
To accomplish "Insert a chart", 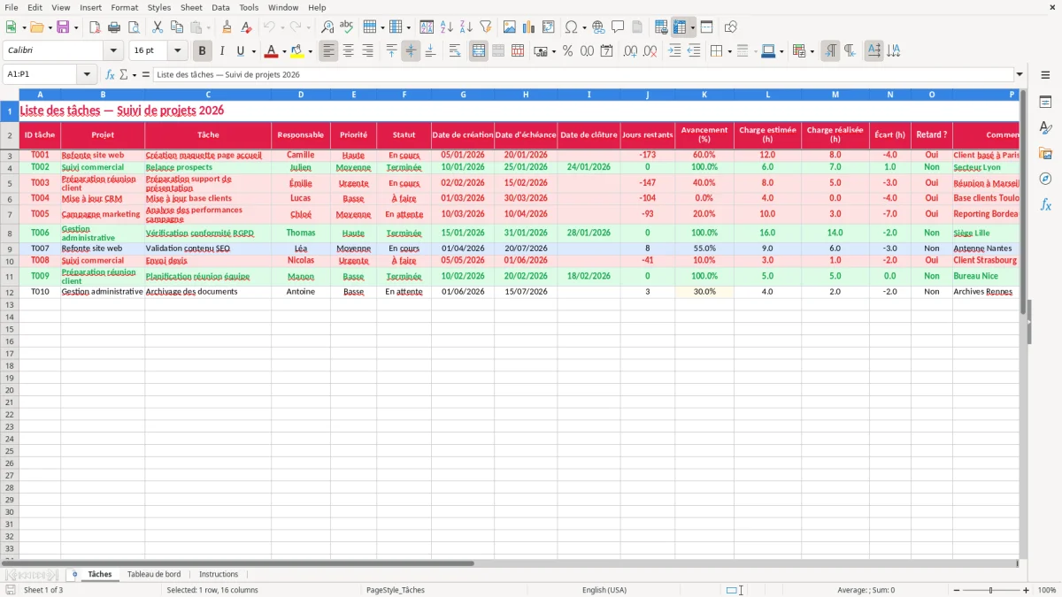I will click(529, 27).
